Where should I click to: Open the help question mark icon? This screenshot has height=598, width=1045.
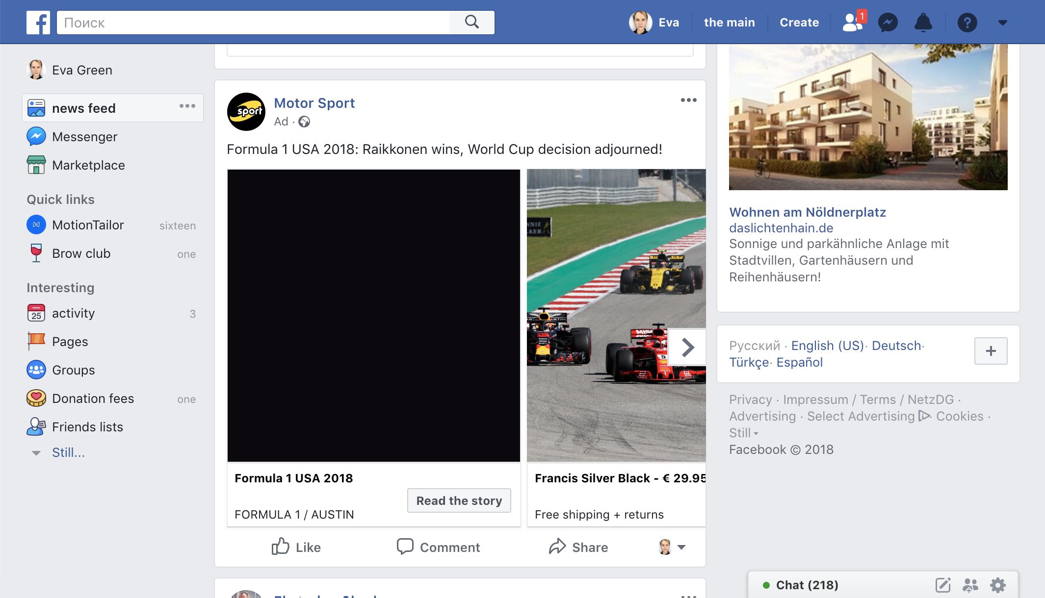click(x=967, y=23)
